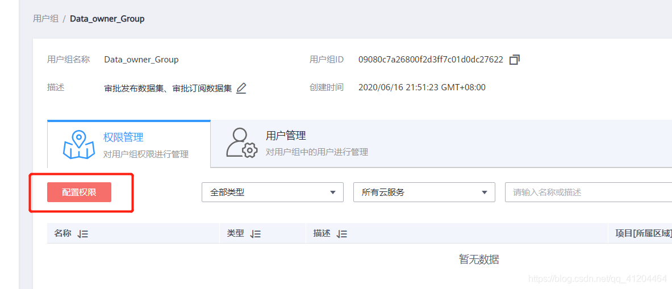This screenshot has height=289, width=672.
Task: Select Data_owner_Group breadcrumb text
Action: (x=107, y=19)
